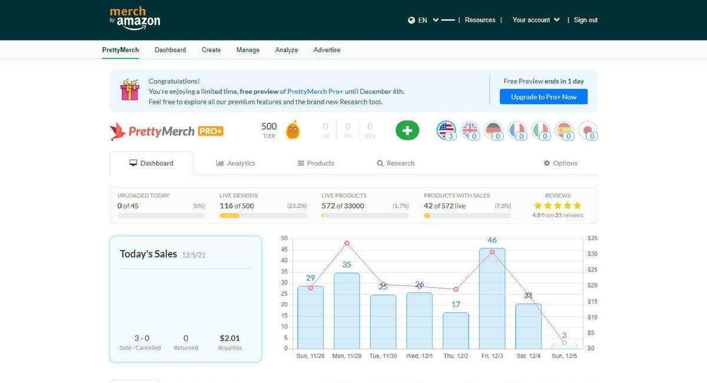
Task: Click the green plus add button
Action: pyautogui.click(x=407, y=130)
